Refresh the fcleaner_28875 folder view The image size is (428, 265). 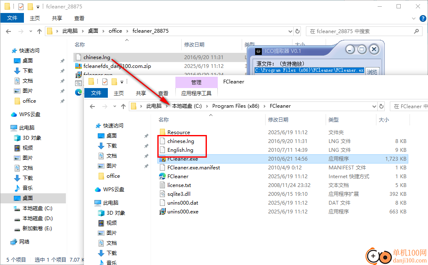(298, 31)
